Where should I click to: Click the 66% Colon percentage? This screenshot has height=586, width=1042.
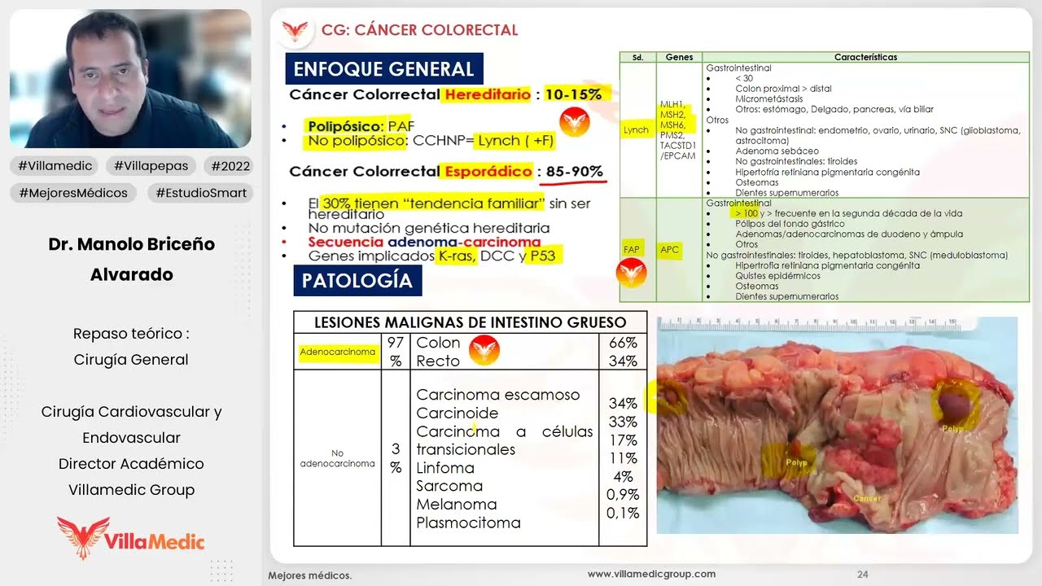[623, 343]
